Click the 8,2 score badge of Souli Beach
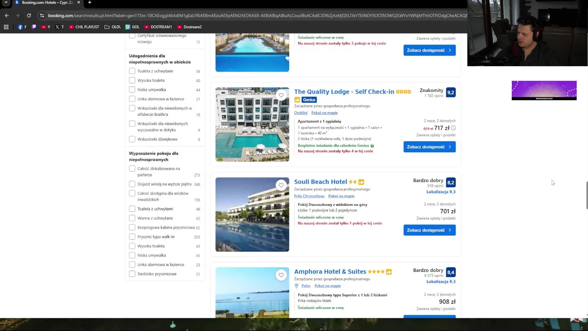This screenshot has height=331, width=588. click(x=451, y=183)
